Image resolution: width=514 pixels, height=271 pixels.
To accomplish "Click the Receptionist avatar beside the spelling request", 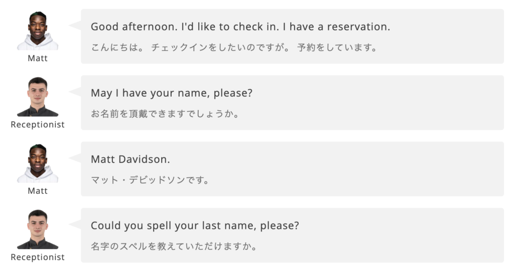I will (x=38, y=230).
